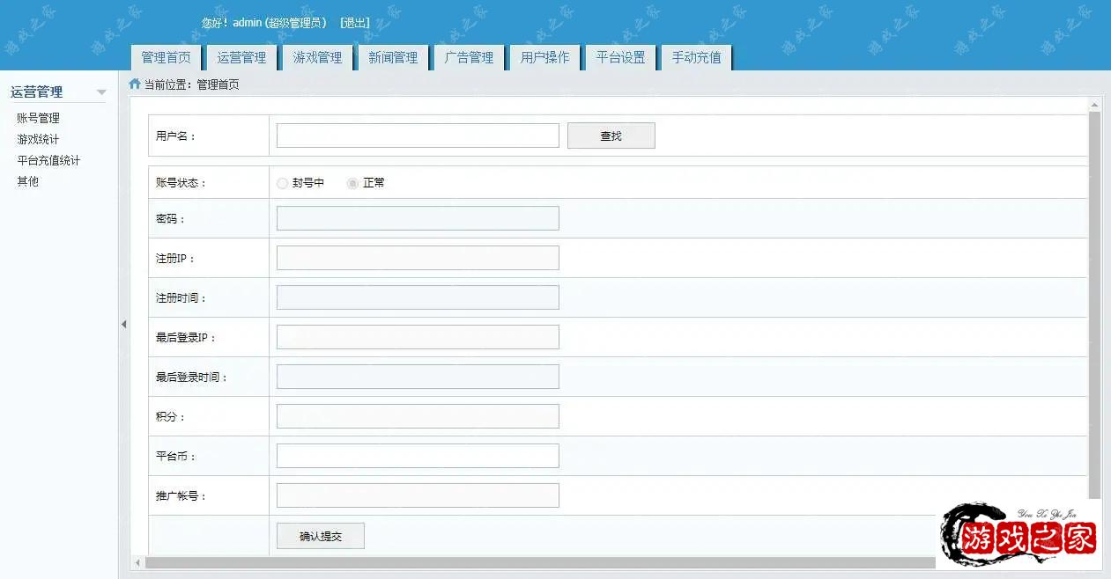Screen dimensions: 1111x579
Task: Select the 封号中 radio button
Action: click(x=282, y=183)
